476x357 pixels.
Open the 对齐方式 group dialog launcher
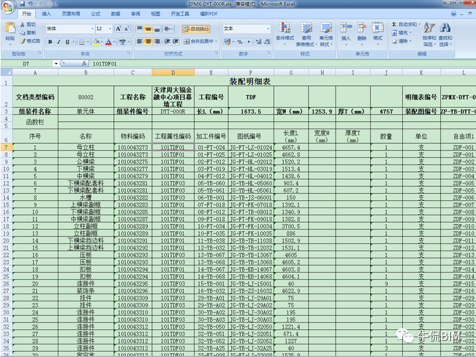217,53
